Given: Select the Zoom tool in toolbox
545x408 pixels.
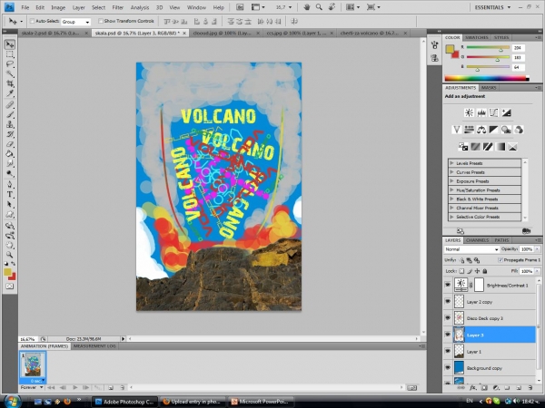Looking at the screenshot, I should click(x=10, y=255).
